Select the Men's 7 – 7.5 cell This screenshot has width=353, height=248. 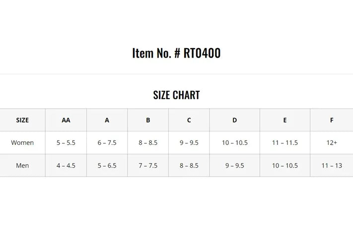[x=148, y=166]
